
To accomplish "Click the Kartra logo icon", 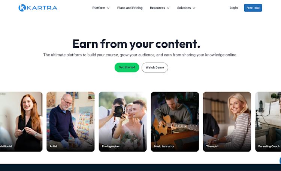I will click(22, 8).
